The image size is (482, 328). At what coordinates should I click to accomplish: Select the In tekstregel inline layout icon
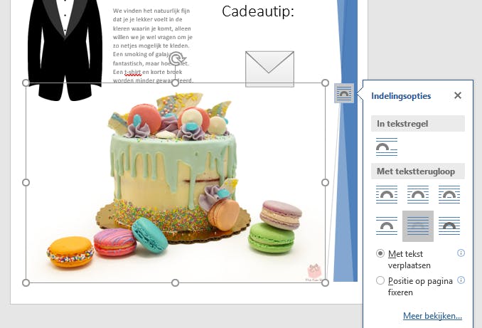387,147
